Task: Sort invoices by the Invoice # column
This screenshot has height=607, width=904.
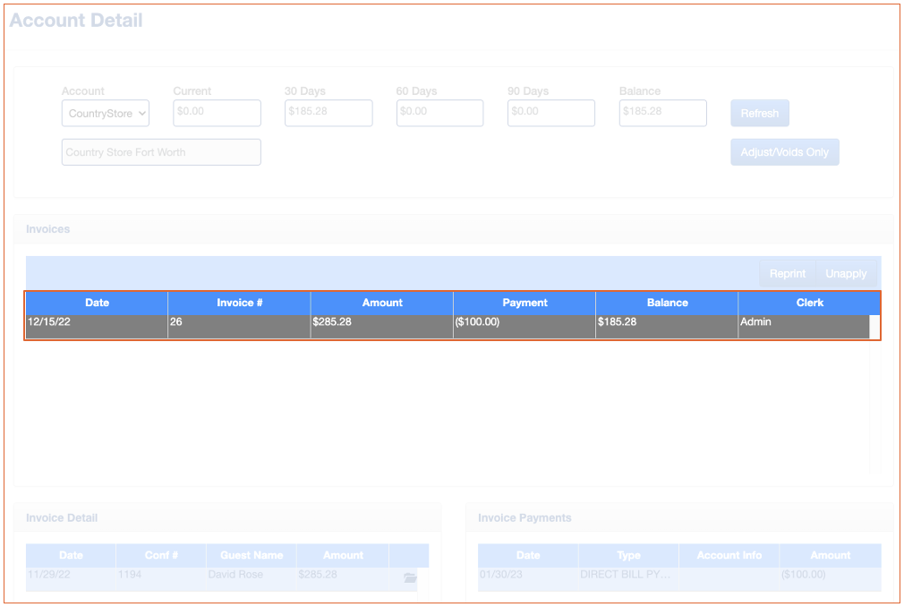Action: [239, 303]
